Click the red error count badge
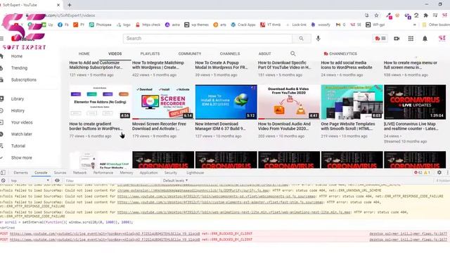The height and width of the screenshot is (253, 450). (x=418, y=172)
